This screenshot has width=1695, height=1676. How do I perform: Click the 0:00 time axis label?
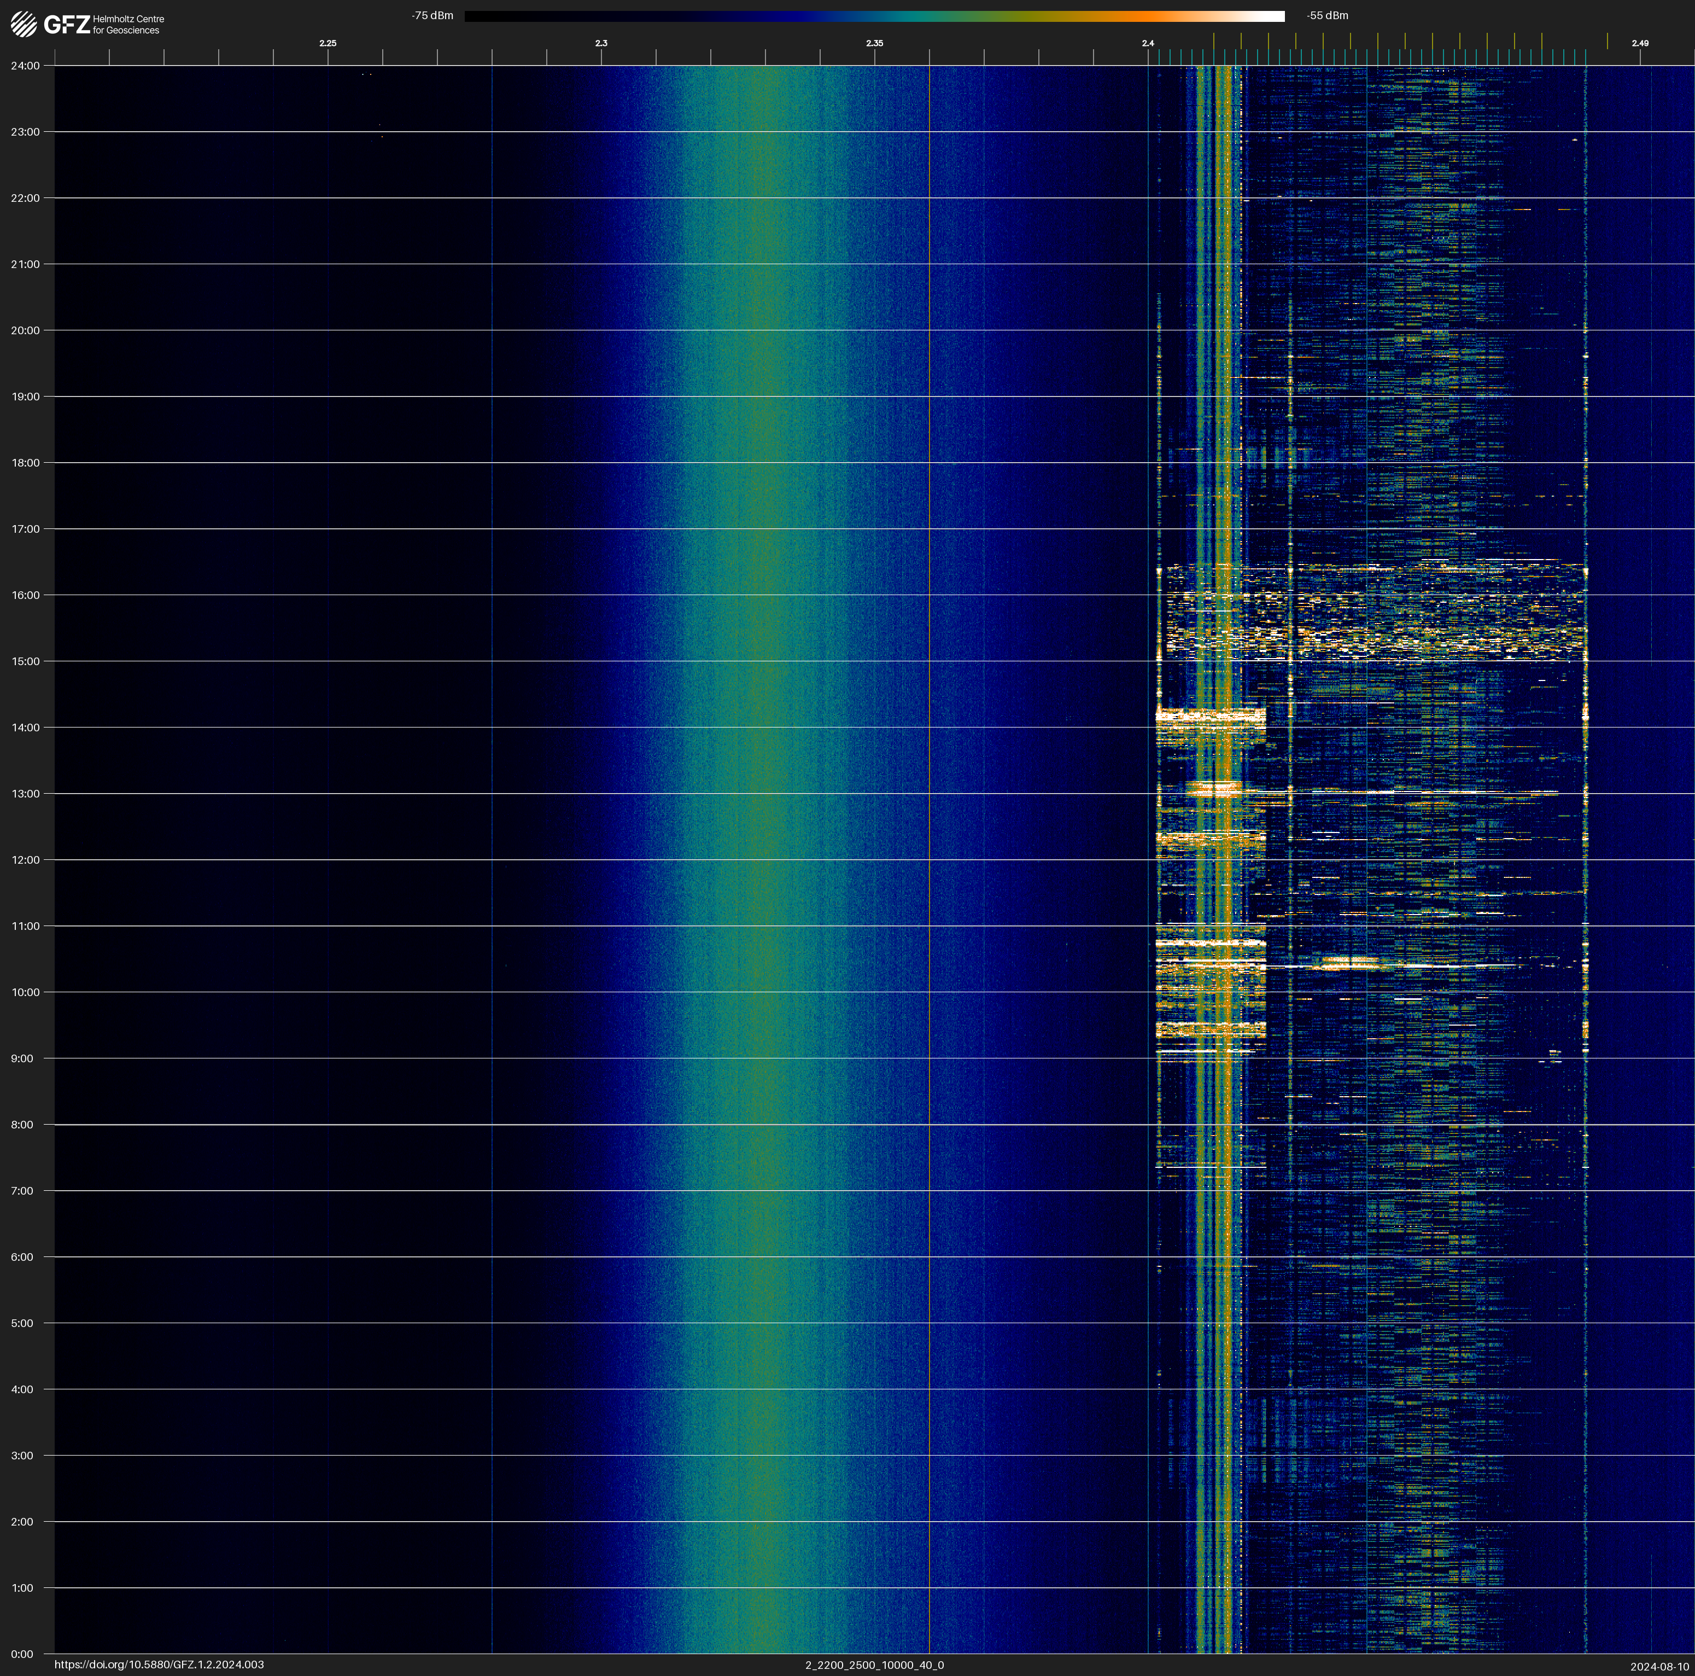[x=22, y=1654]
